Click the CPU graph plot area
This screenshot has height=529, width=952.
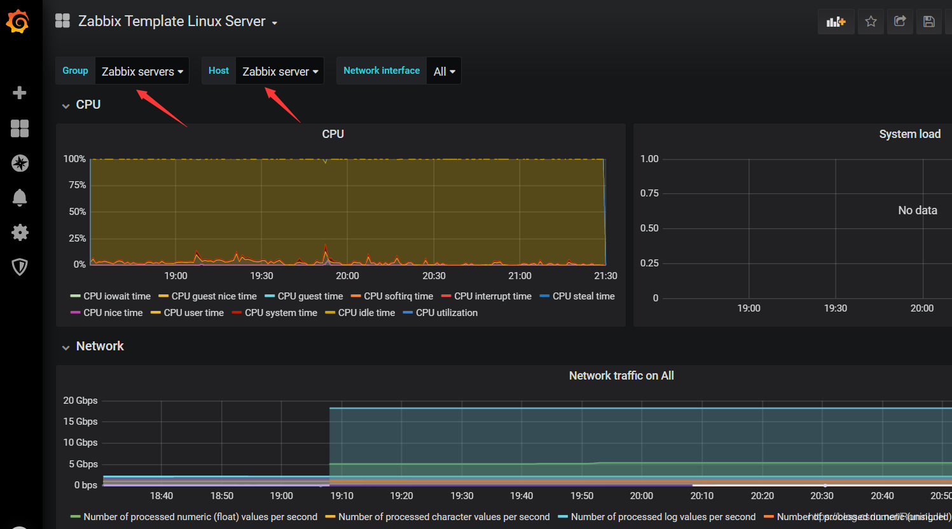(348, 212)
